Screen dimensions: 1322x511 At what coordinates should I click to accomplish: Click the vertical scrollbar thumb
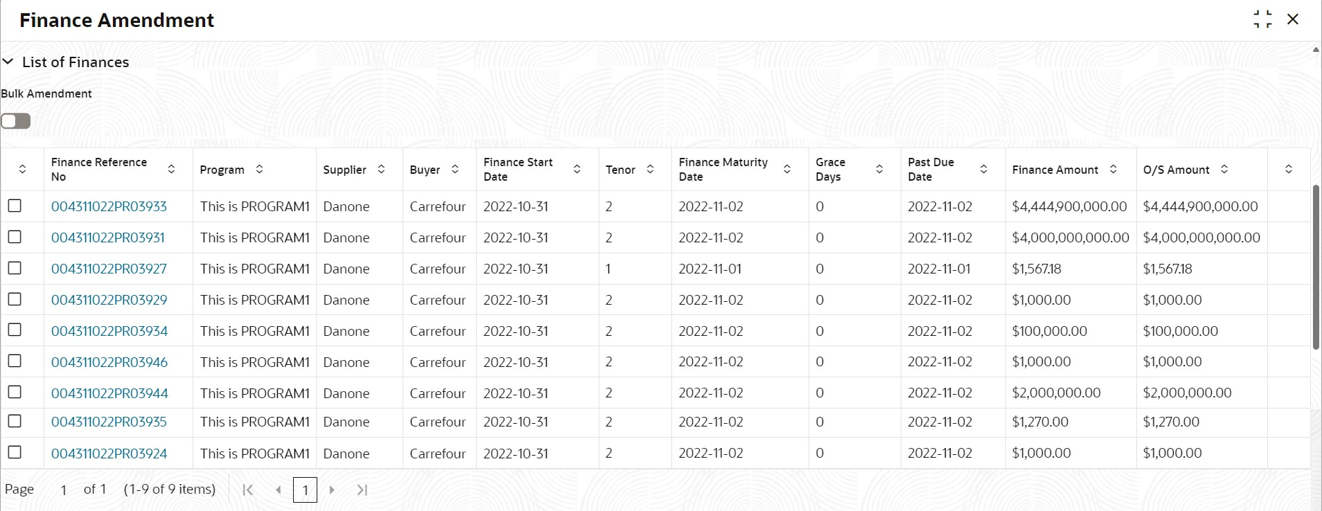tap(1316, 267)
